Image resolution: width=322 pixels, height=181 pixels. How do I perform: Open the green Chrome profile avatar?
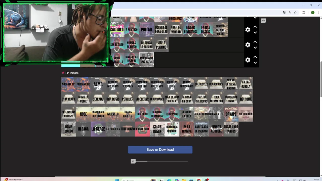(x=313, y=13)
